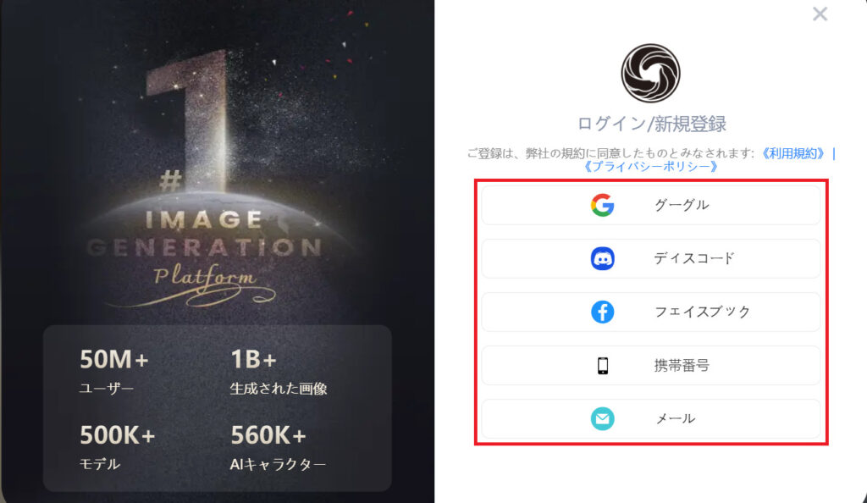Click the Facebook logo icon
The image size is (867, 503).
tap(602, 312)
